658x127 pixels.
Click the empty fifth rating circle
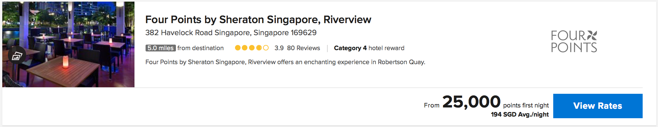coord(266,48)
